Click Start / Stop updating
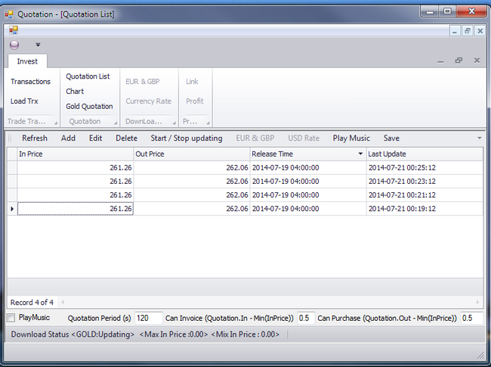This screenshot has height=367, width=491. coord(187,138)
